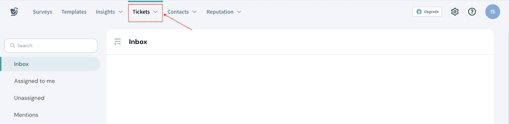Go to the Surveys menu
Image resolution: width=509 pixels, height=124 pixels.
[42, 12]
